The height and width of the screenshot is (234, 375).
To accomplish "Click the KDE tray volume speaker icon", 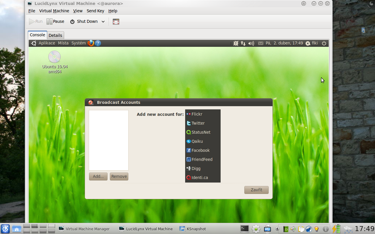I will 293,229.
